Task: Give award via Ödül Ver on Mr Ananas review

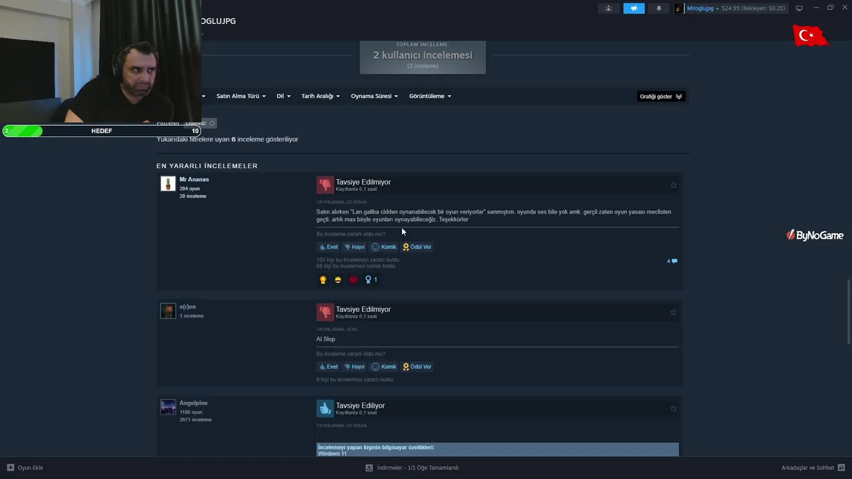Action: (x=417, y=247)
